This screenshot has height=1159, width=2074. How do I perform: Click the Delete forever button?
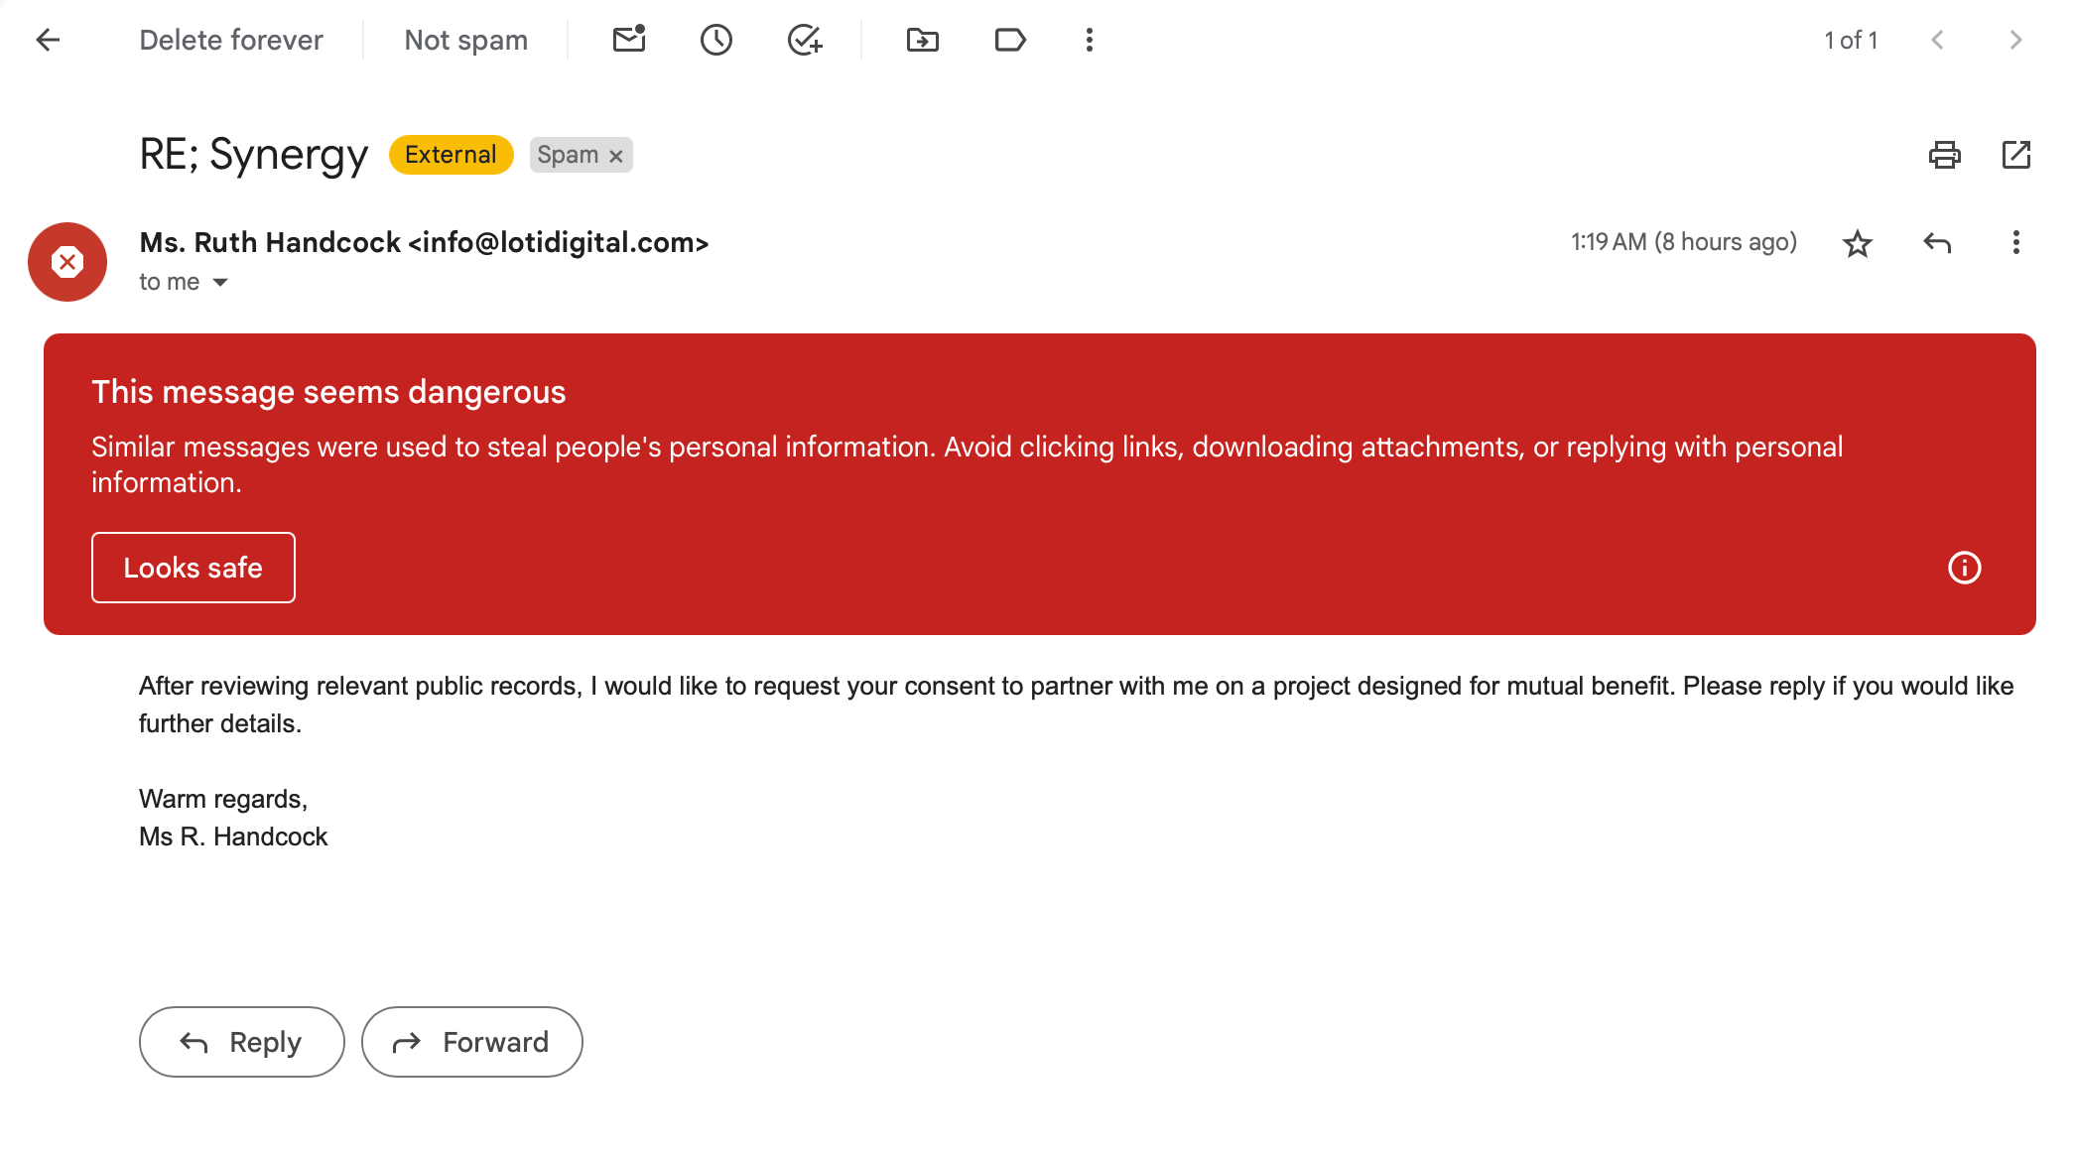[231, 40]
